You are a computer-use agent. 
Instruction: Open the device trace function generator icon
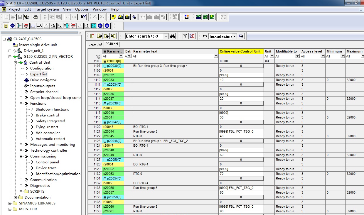coord(199,17)
